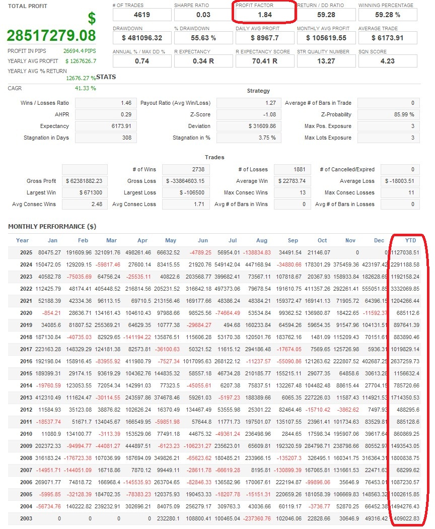Click the total profit amount in green

pos(51,36)
